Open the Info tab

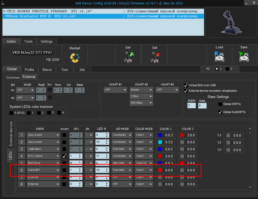(x=82, y=70)
